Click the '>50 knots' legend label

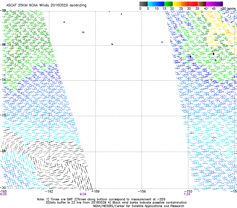228,9
